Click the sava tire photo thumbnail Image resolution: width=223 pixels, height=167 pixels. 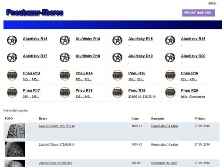tap(15, 130)
